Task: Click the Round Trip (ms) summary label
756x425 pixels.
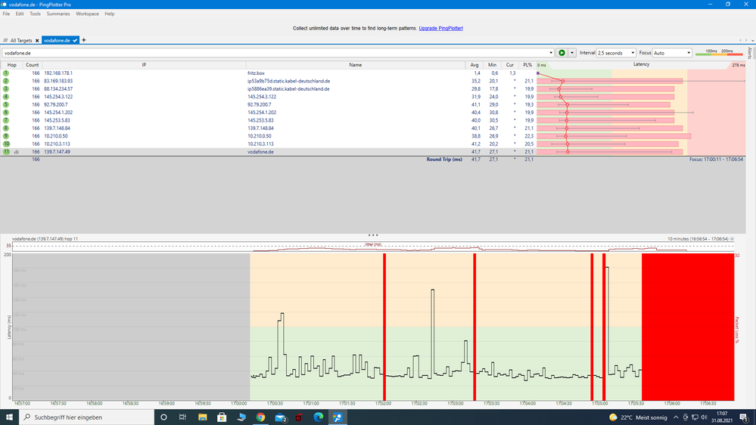Action: 444,160
